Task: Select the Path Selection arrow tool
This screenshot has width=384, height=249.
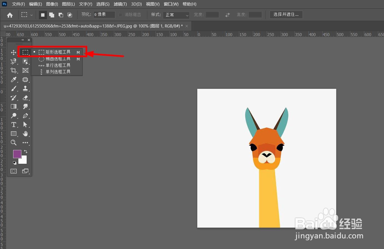Action: pyautogui.click(x=25, y=125)
